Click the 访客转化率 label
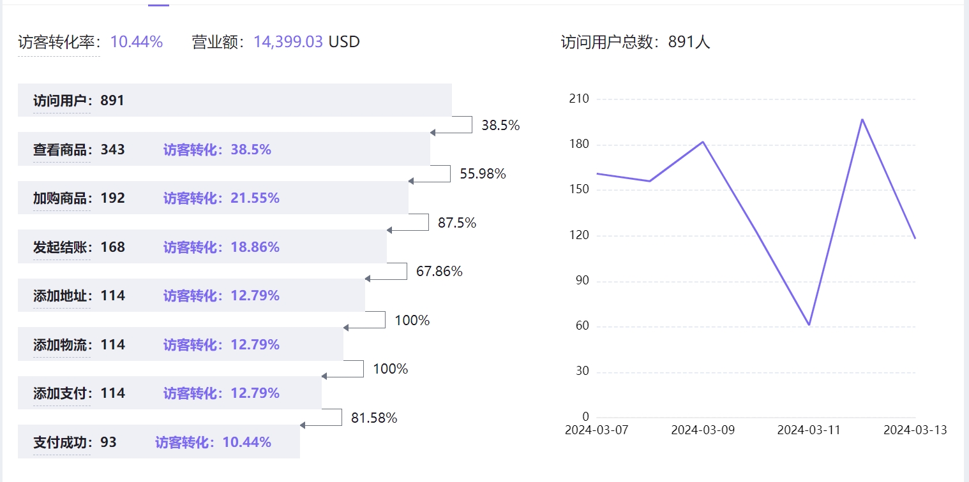This screenshot has width=969, height=482. 59,42
